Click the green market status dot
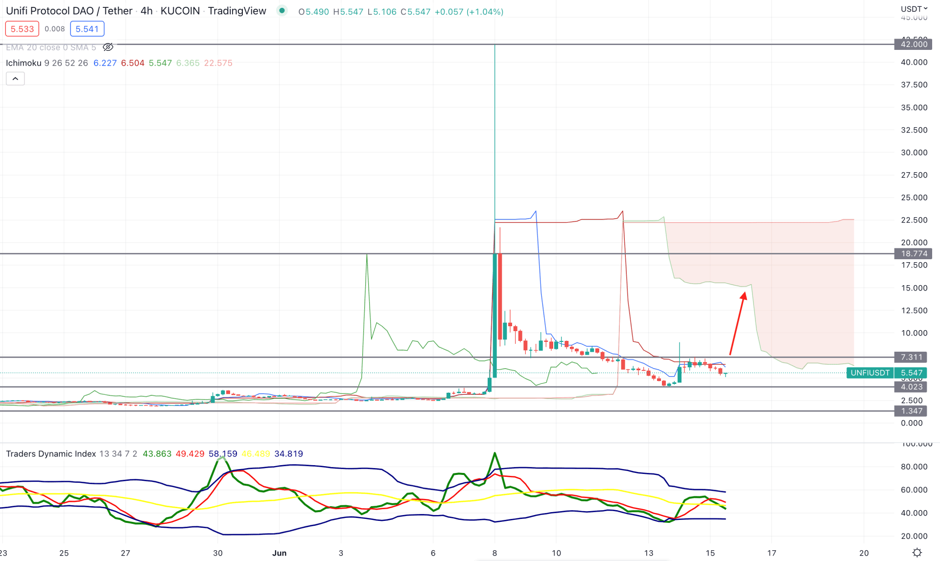Viewport: 940px width, 561px height. pos(282,10)
